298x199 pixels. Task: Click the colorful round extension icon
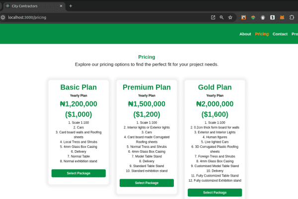coord(253,17)
